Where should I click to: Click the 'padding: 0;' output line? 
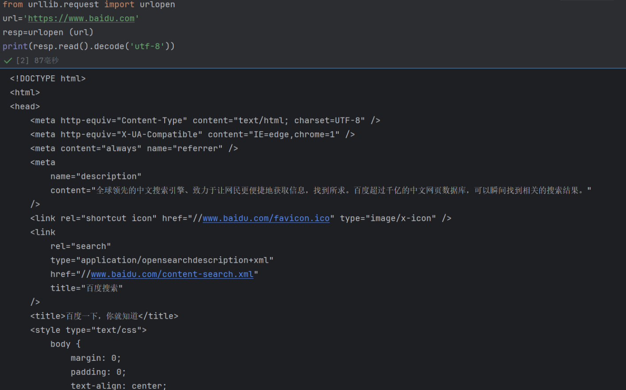coord(98,372)
